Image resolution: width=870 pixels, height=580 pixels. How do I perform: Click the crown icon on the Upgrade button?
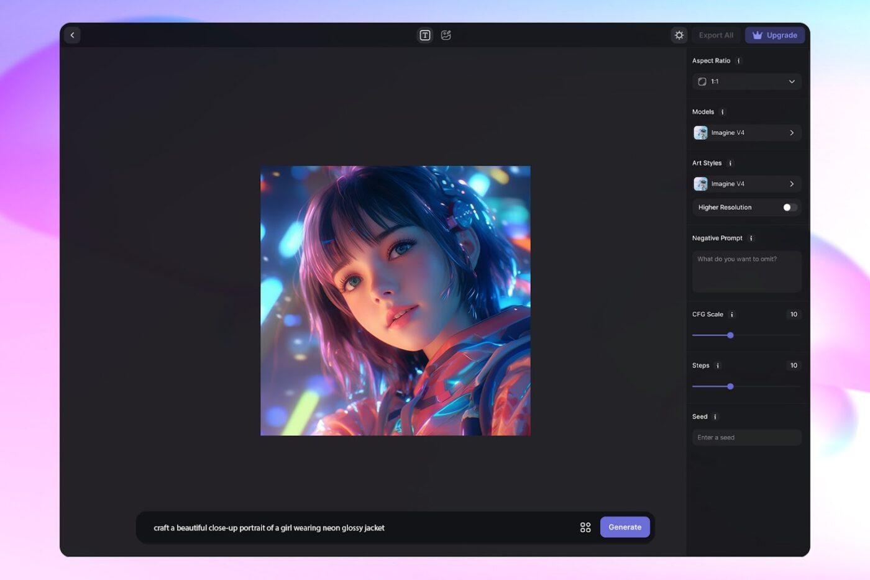[x=758, y=35]
